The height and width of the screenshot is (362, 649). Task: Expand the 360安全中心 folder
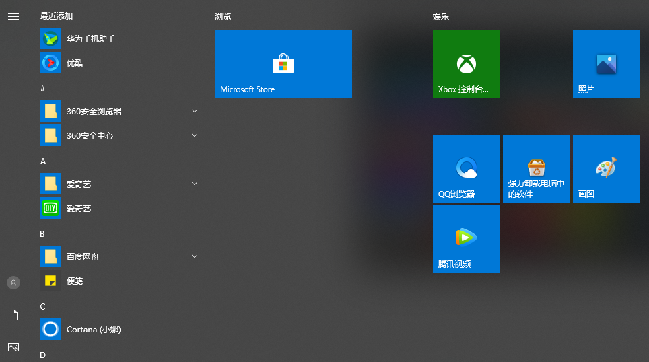195,135
